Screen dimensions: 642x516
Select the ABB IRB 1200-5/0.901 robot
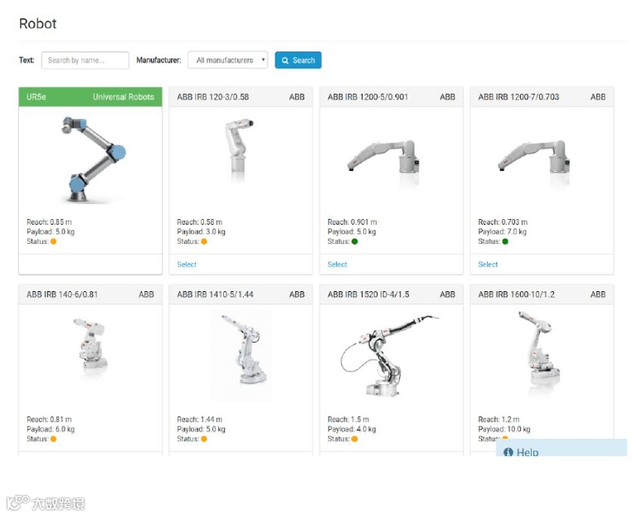[x=338, y=265]
